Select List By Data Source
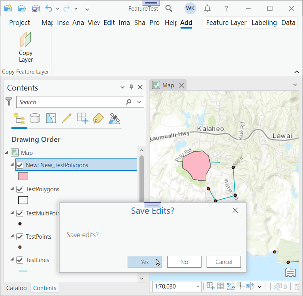The height and width of the screenshot is (296, 303). pyautogui.click(x=35, y=118)
